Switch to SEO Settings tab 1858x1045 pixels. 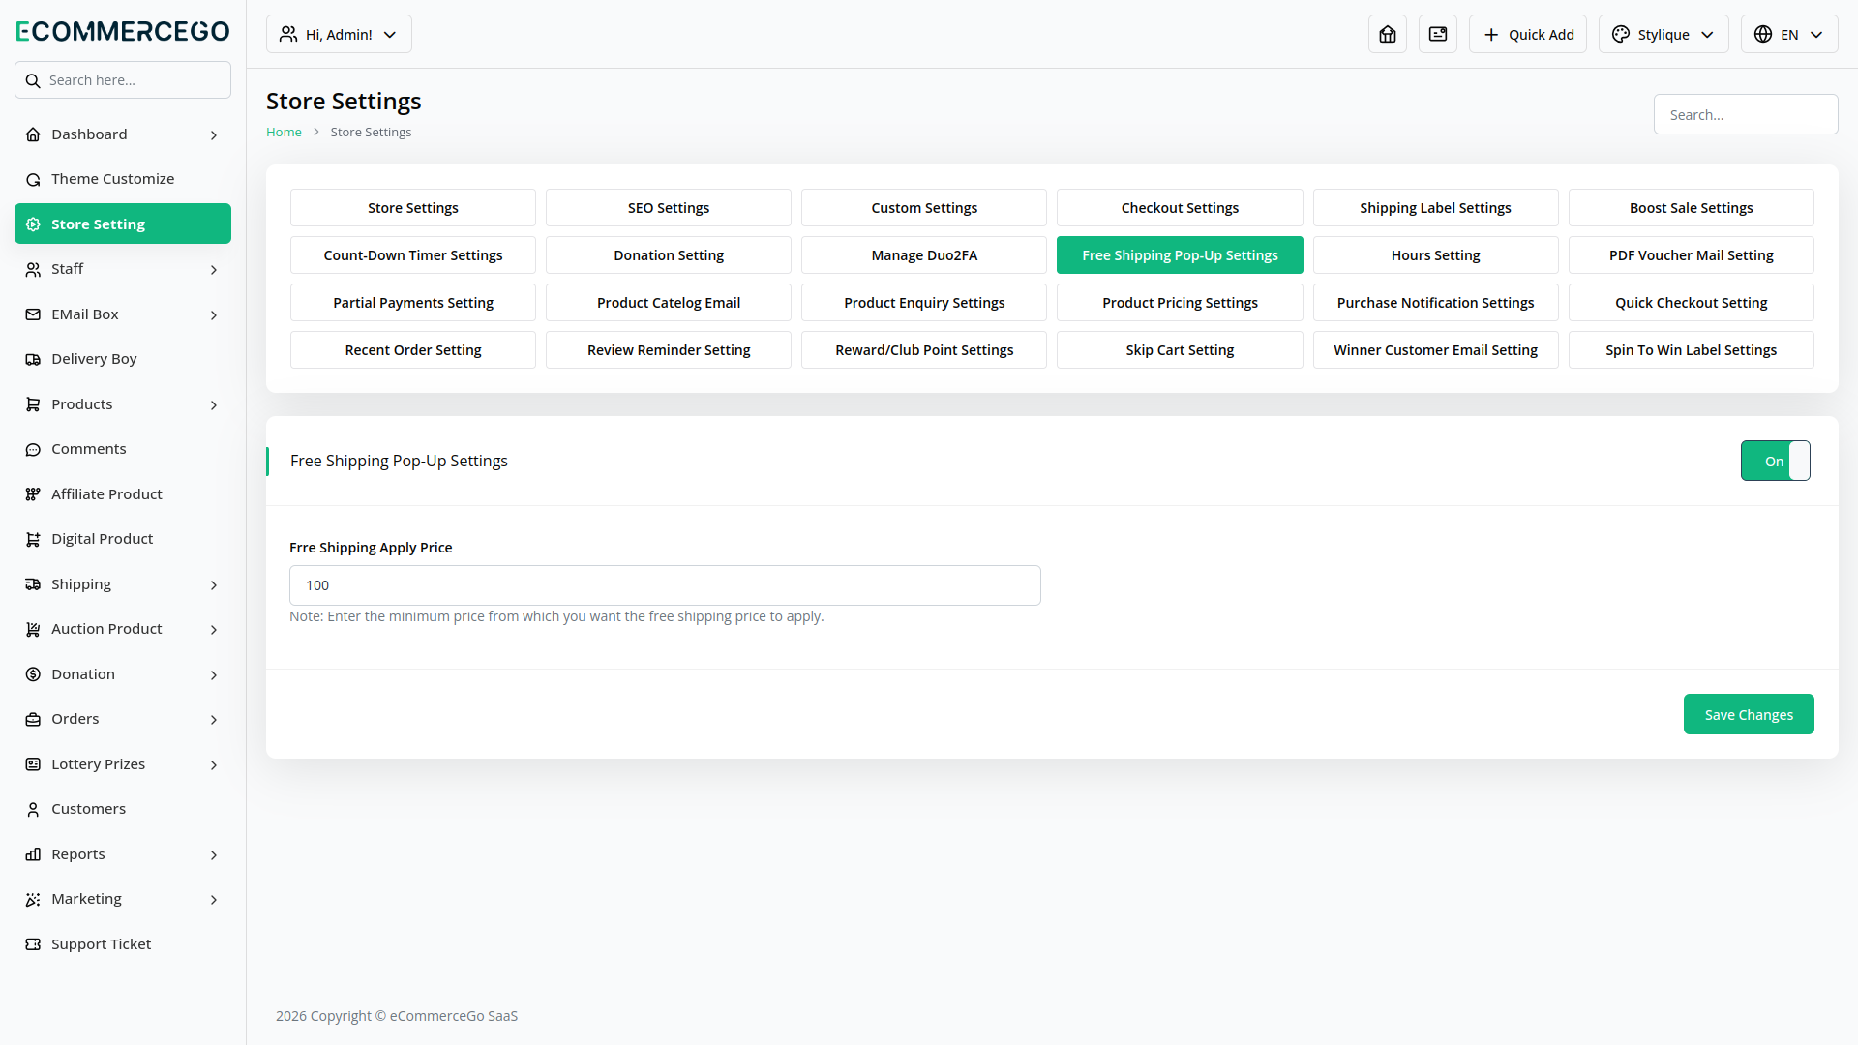point(669,207)
